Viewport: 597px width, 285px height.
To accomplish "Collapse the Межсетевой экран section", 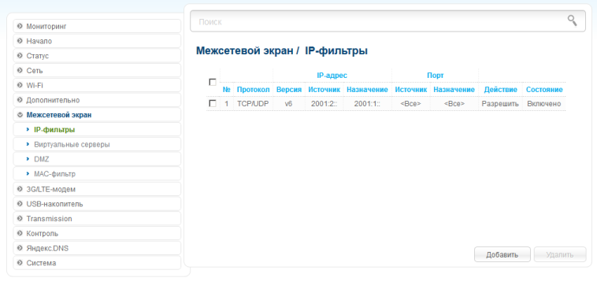I will (97, 115).
